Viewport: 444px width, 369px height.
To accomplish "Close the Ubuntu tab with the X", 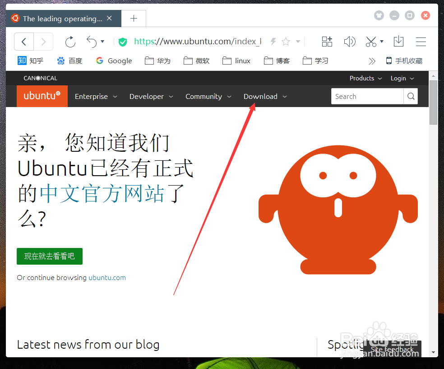I will [x=109, y=19].
